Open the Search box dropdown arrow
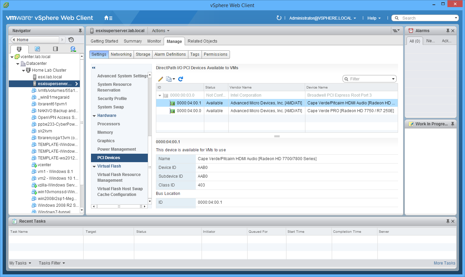465x277 pixels. (456, 18)
